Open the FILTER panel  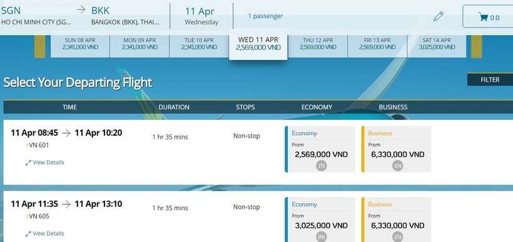pyautogui.click(x=490, y=79)
